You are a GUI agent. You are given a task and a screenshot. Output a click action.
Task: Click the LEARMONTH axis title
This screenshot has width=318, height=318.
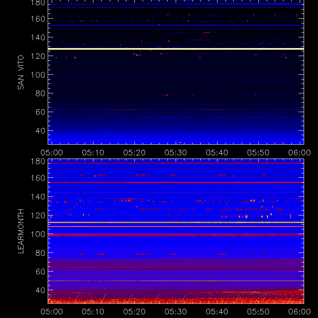point(21,231)
